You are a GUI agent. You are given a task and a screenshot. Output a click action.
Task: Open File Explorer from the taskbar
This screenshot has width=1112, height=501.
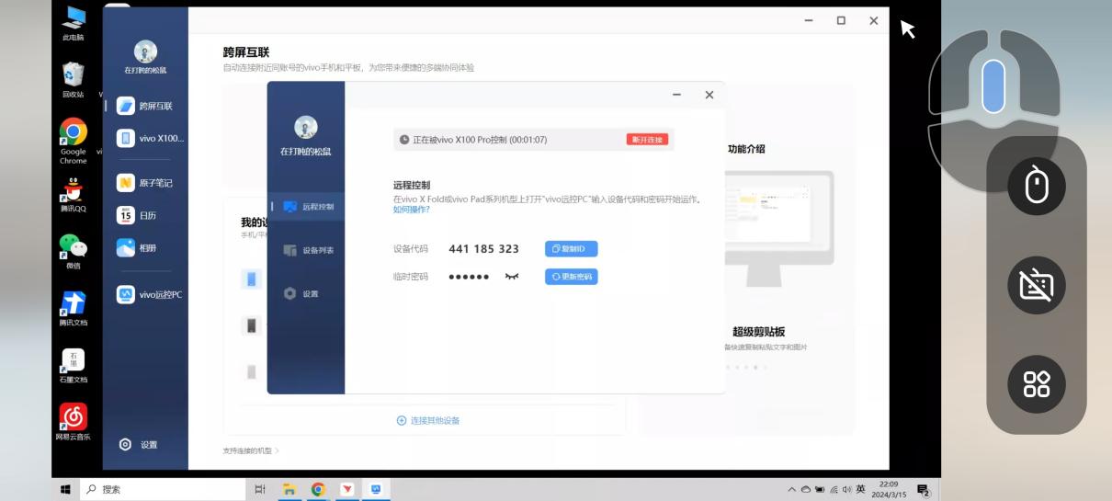[x=289, y=490]
